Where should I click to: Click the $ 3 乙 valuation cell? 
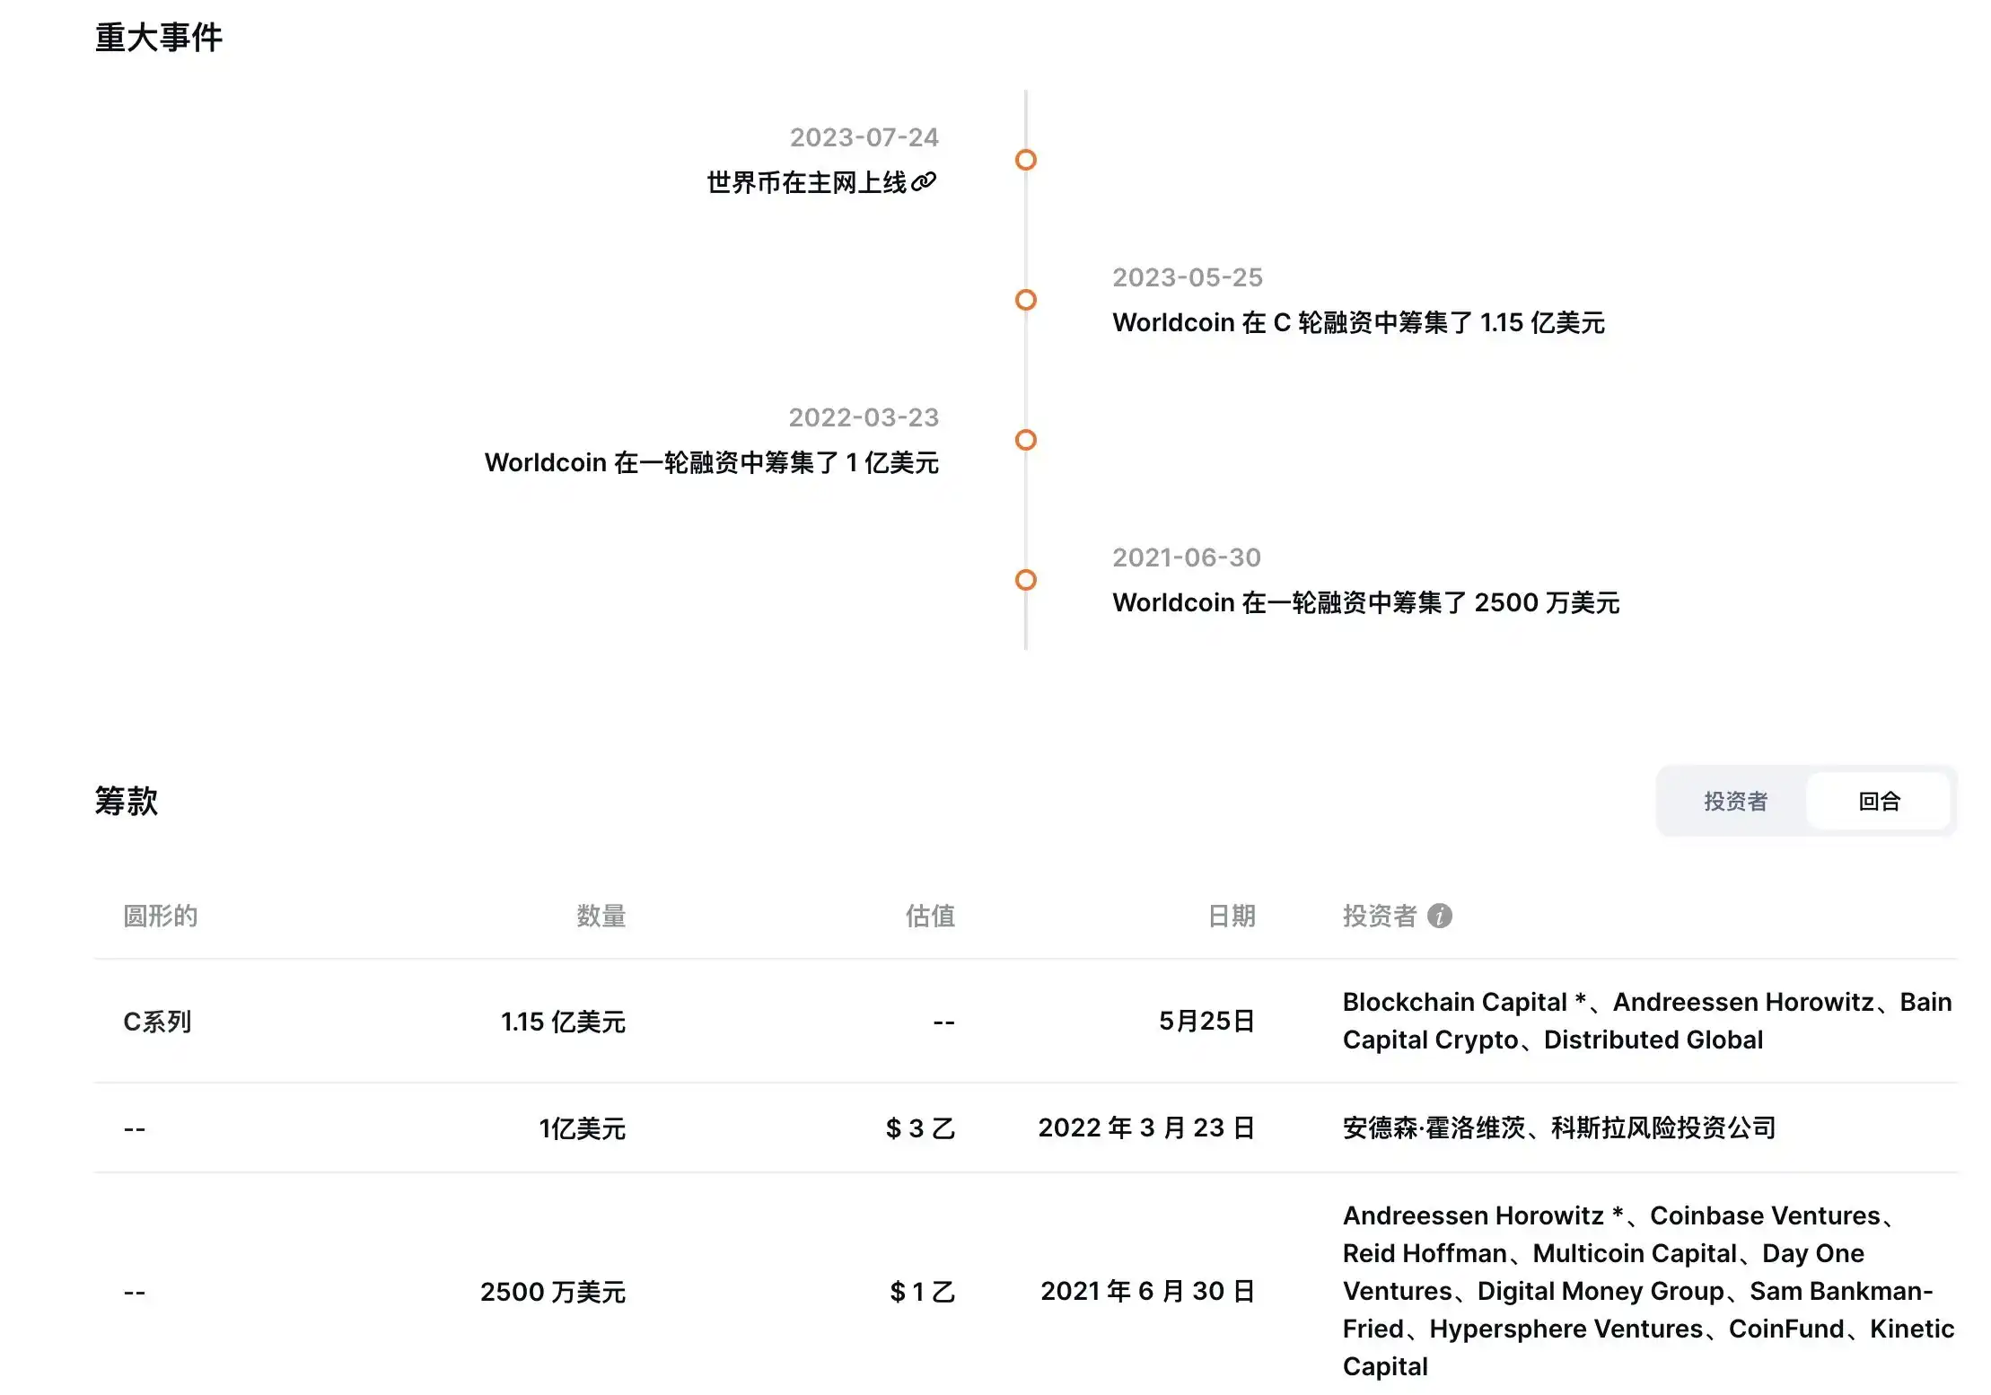(x=920, y=1127)
